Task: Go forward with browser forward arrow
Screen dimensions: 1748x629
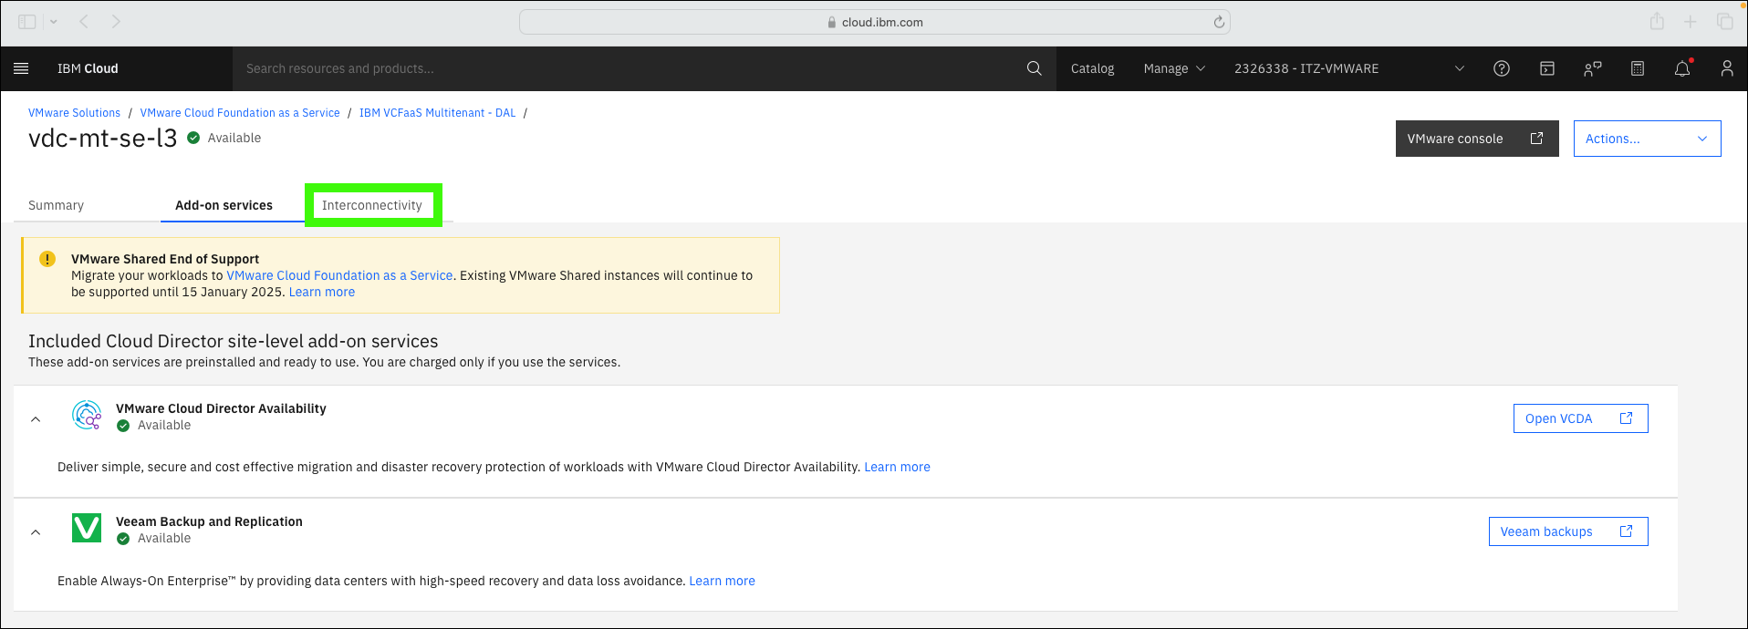Action: point(116,21)
